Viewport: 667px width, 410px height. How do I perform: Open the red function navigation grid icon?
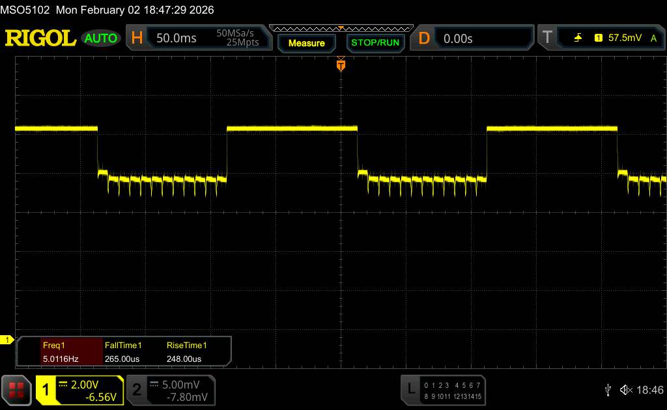pyautogui.click(x=17, y=389)
